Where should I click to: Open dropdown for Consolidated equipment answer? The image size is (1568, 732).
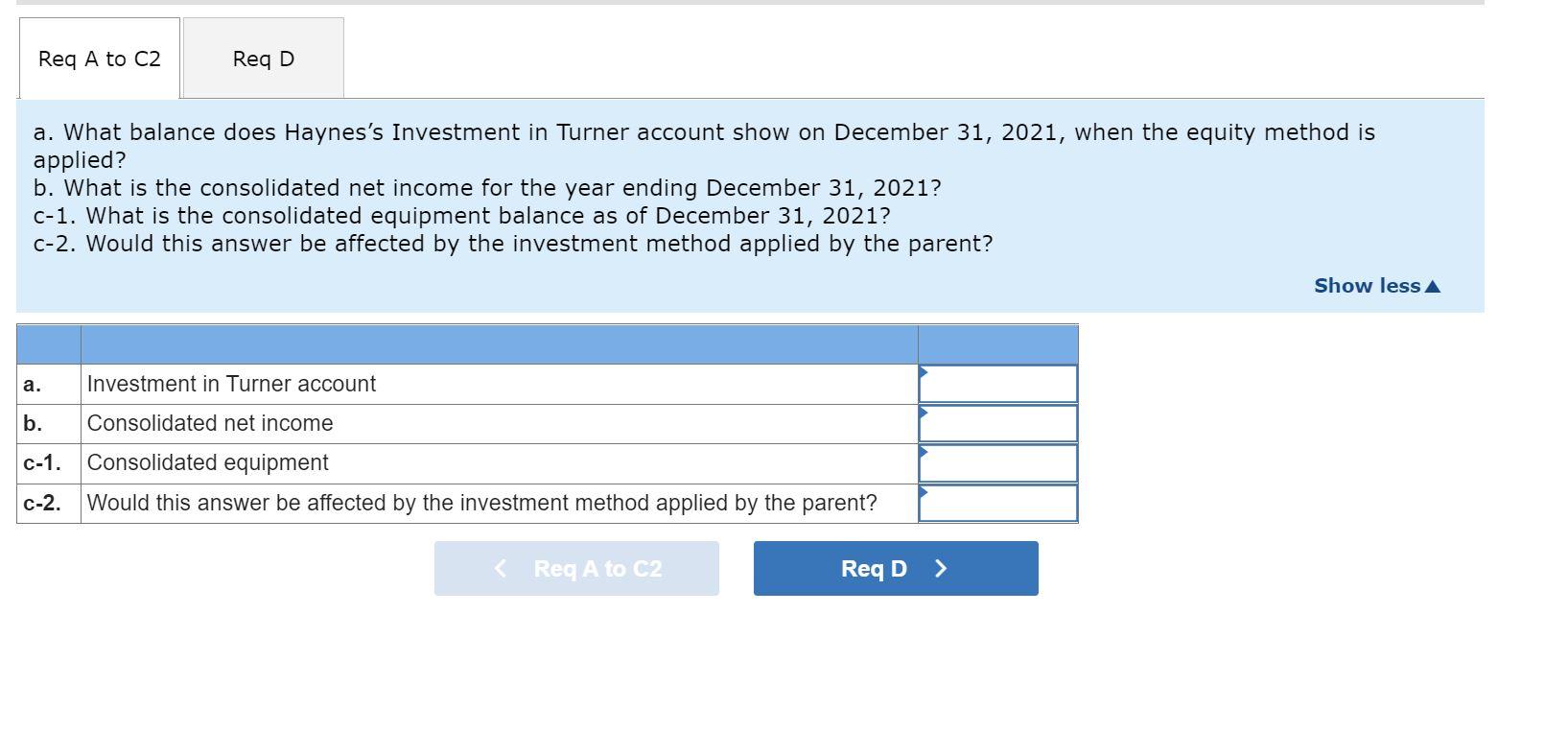click(x=924, y=453)
